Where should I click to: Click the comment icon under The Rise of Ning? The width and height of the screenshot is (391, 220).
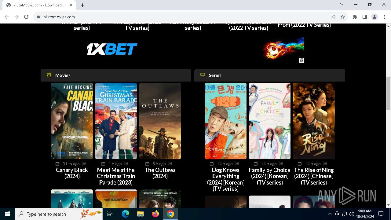[x=325, y=164]
